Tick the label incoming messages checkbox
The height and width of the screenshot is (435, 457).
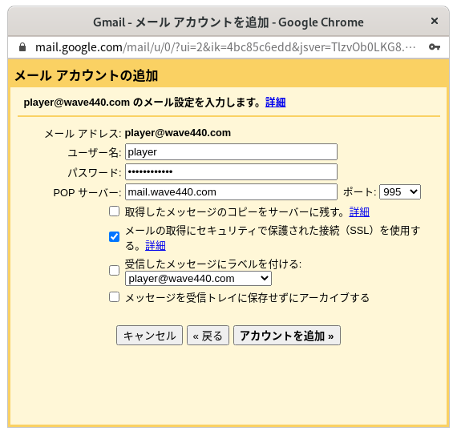pos(114,271)
